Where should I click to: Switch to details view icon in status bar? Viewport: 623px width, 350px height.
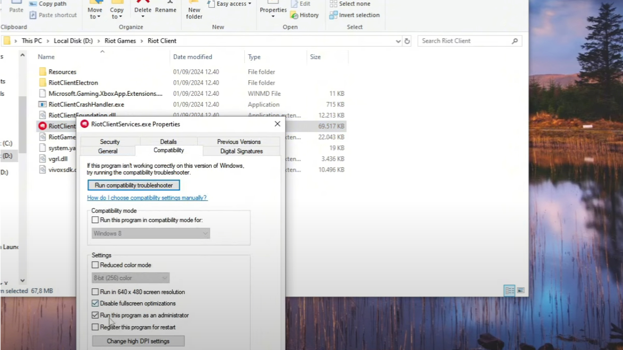509,291
